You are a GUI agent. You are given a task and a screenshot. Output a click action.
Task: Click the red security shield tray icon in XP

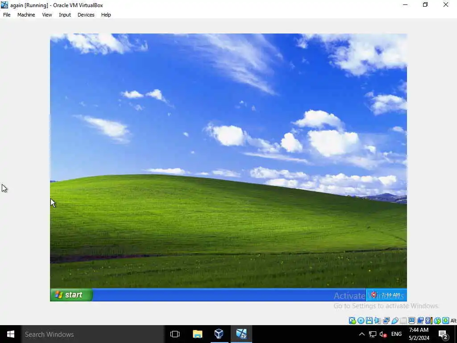click(x=374, y=295)
